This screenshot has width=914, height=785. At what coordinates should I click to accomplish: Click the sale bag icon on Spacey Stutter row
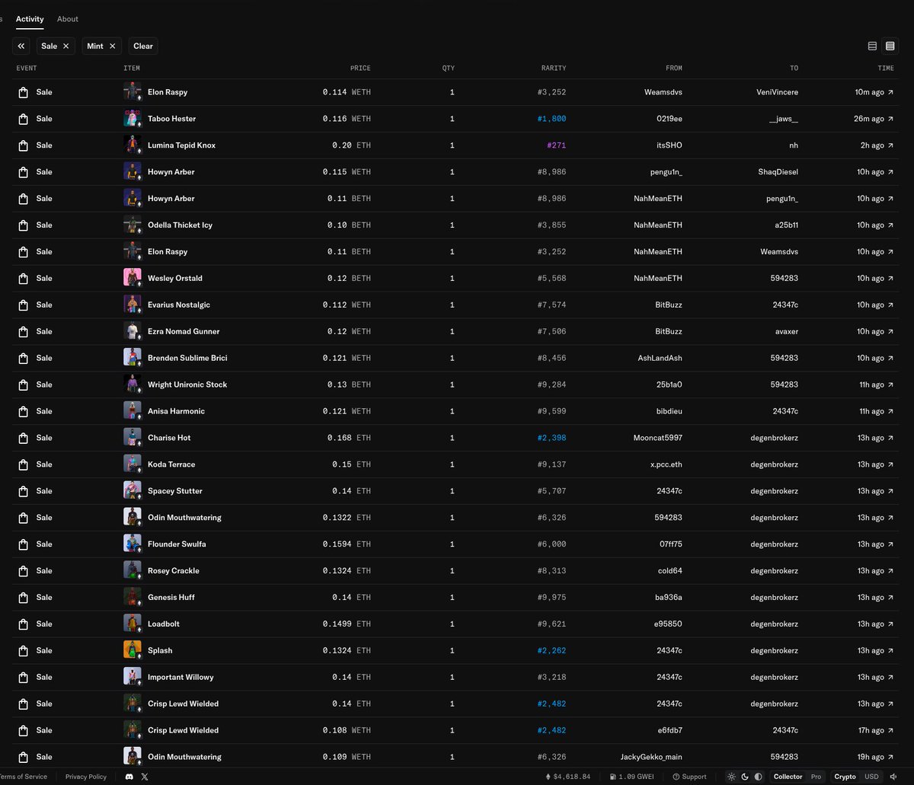click(23, 491)
